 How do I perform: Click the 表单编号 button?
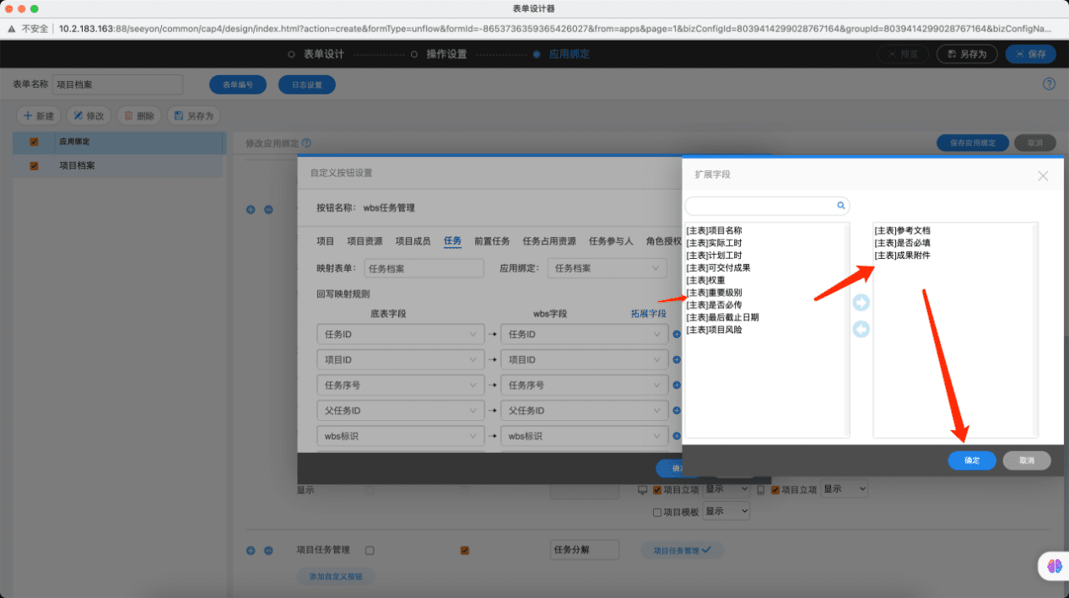coord(238,85)
